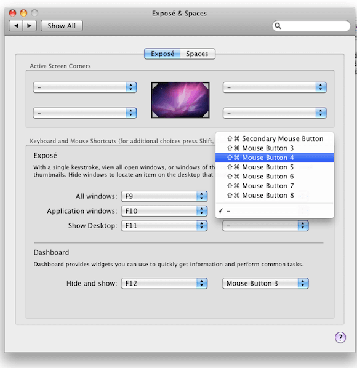
Task: Choose ⇧⌘ Mouse Button 3 menu item
Action: coord(275,148)
